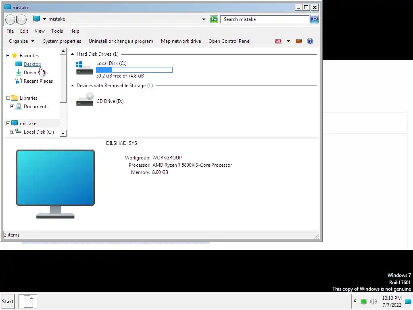Open the file icon on the taskbar
413x310 pixels.
click(x=28, y=301)
